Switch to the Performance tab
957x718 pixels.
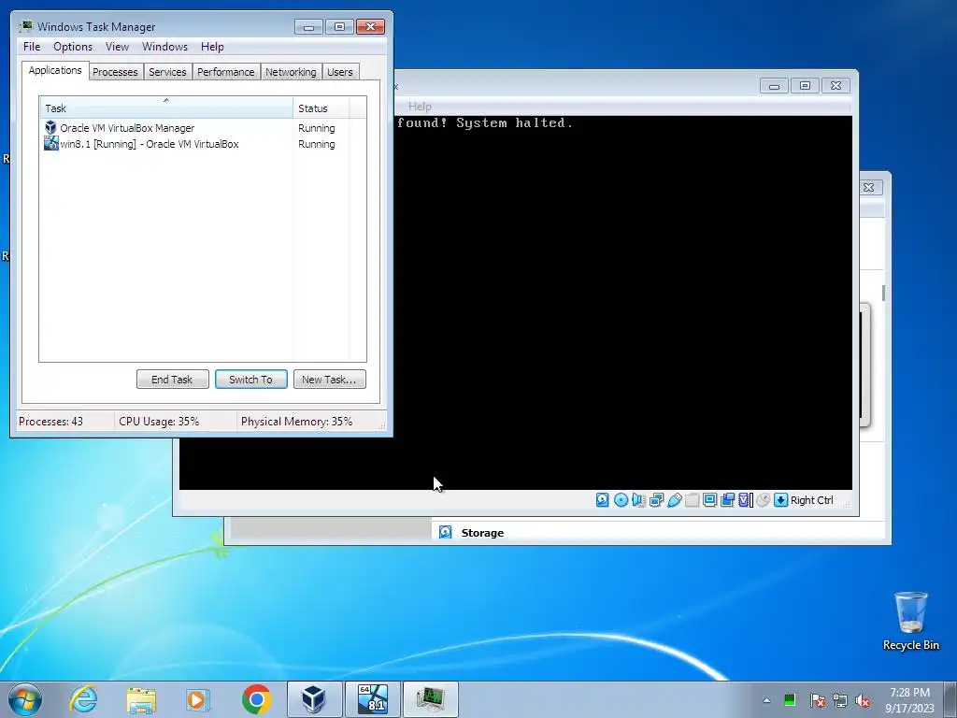pyautogui.click(x=226, y=72)
